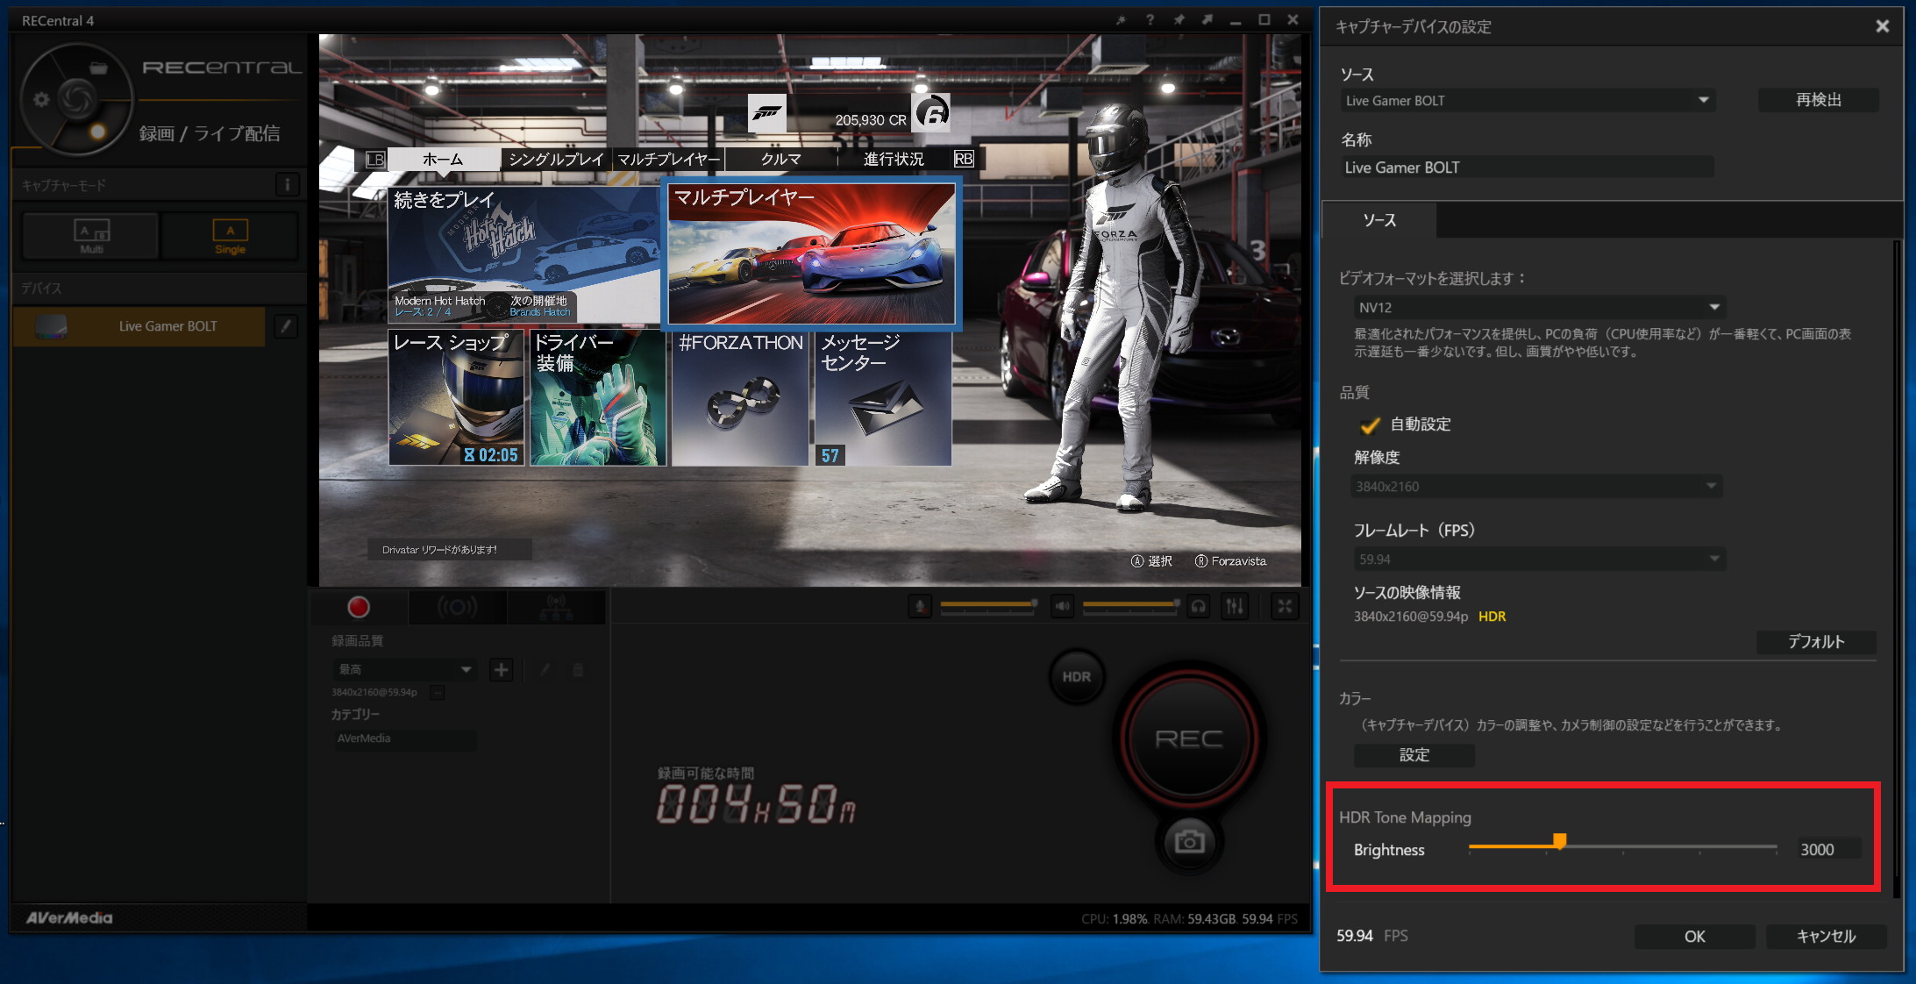Click the game capture preview area
This screenshot has height=984, width=1916.
coord(809,310)
